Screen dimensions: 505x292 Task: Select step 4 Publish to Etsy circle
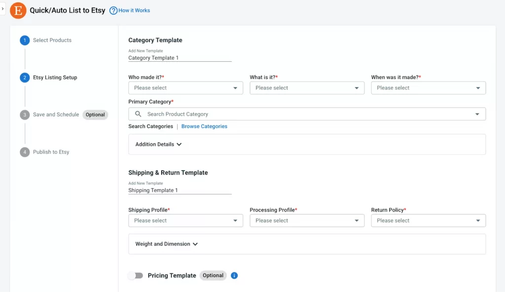[25, 152]
